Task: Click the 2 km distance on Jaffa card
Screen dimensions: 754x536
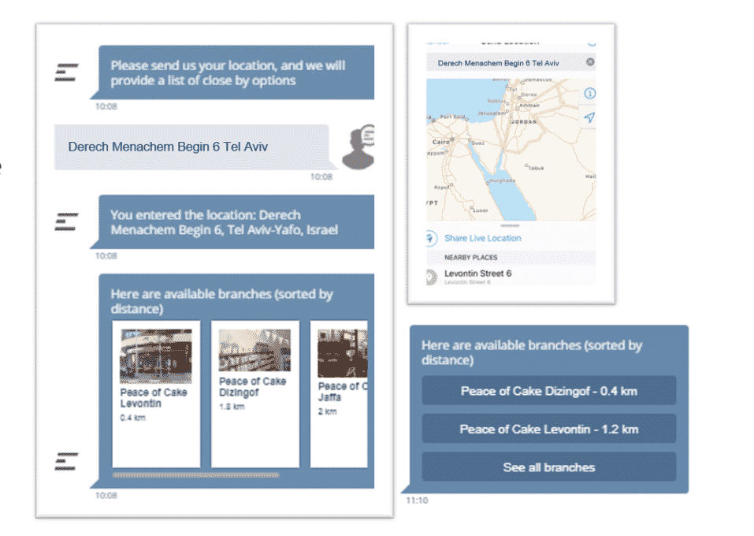Action: tap(328, 411)
